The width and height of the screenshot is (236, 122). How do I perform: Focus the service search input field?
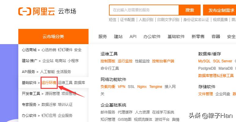[144, 10]
